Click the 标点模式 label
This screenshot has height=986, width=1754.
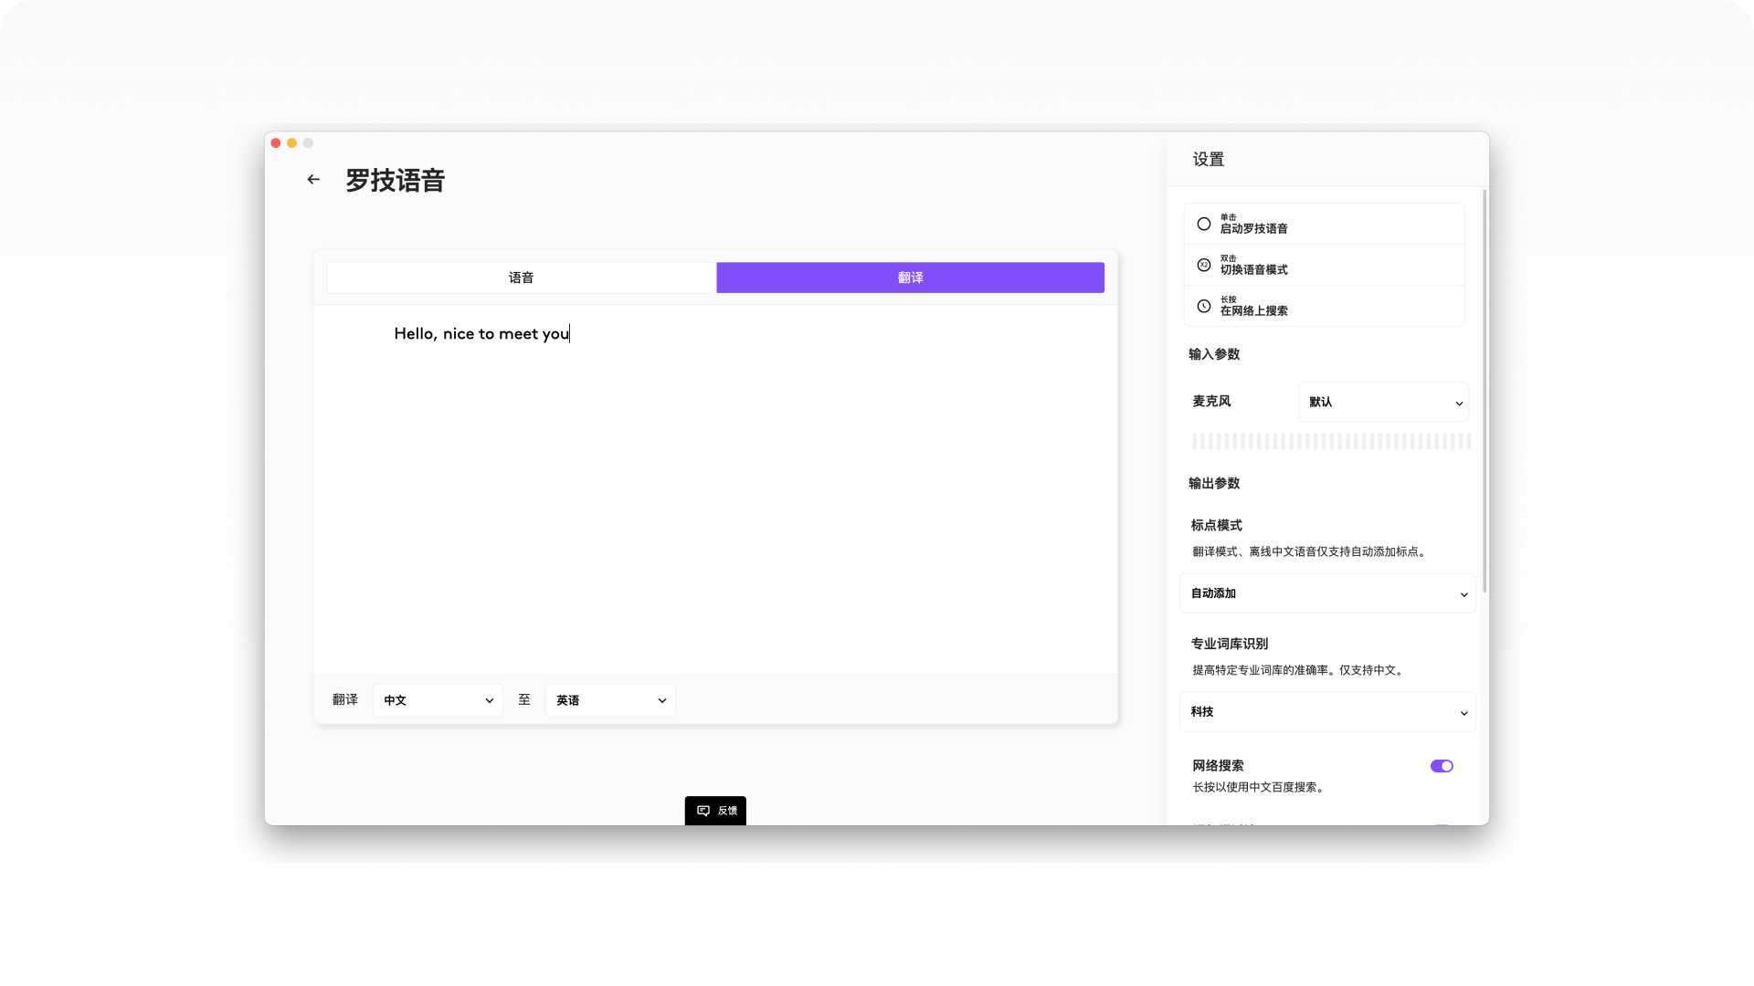(1217, 525)
